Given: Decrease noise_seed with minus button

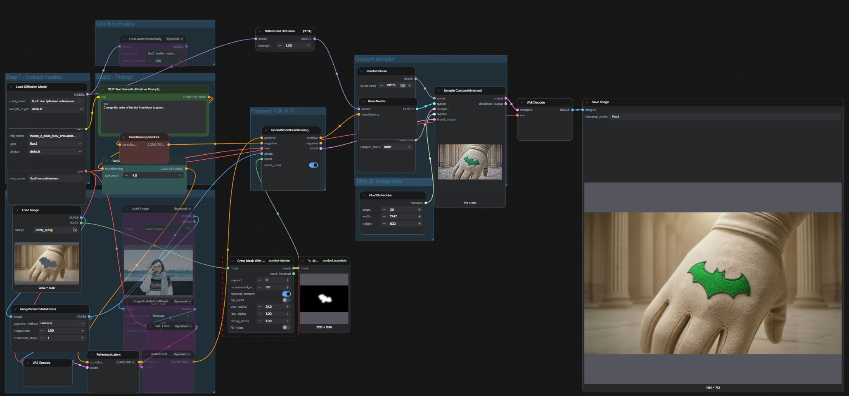Looking at the screenshot, I should [382, 85].
